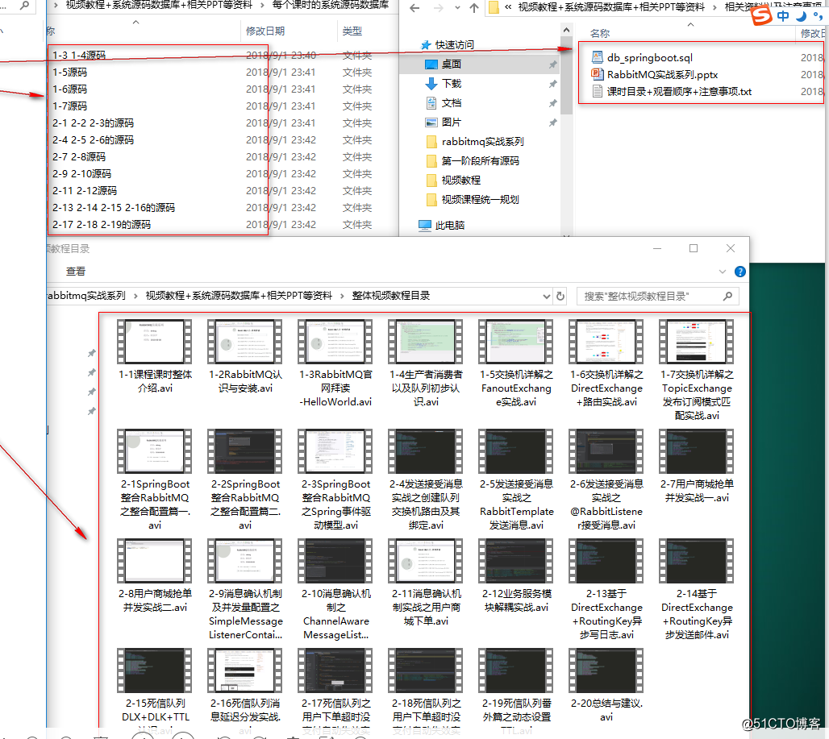
Task: Go back in the right Explorer window
Action: point(414,7)
